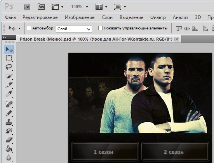Open the Выделение menu
Image resolution: width=214 pixels, height=163 pixels.
click(131, 17)
